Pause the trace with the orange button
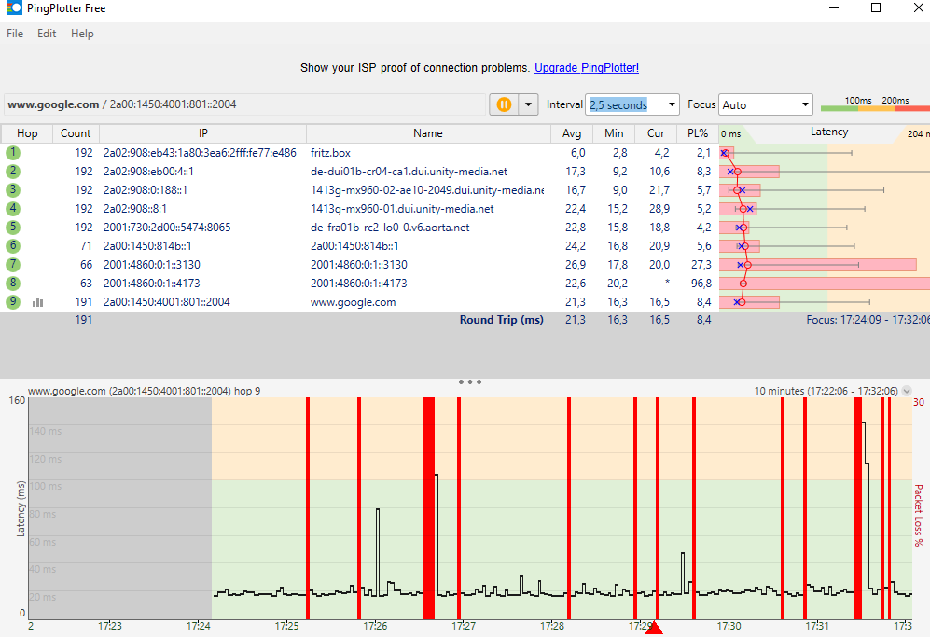The image size is (930, 637). pyautogui.click(x=504, y=105)
